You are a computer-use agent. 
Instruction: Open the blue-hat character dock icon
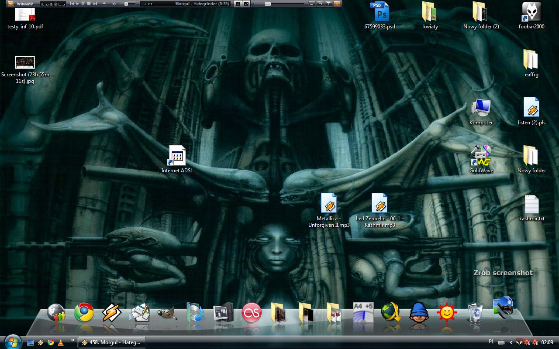418,313
